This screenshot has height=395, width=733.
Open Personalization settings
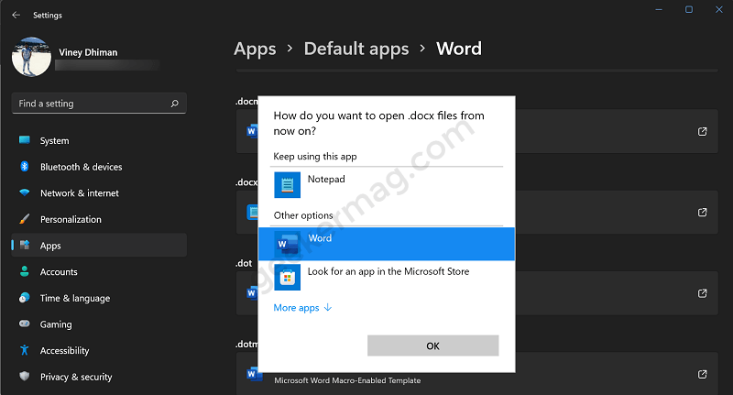pos(99,219)
